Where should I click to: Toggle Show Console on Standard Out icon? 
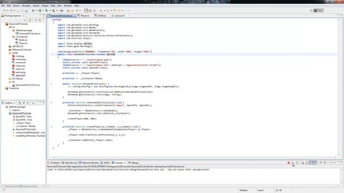click(x=311, y=163)
